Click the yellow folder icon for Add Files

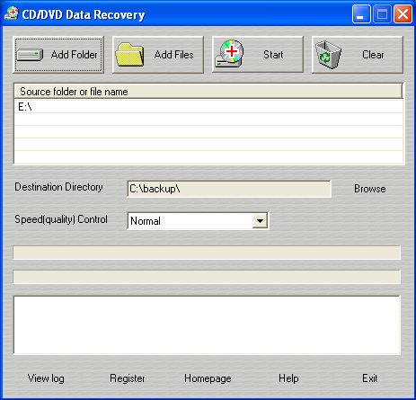pyautogui.click(x=129, y=55)
